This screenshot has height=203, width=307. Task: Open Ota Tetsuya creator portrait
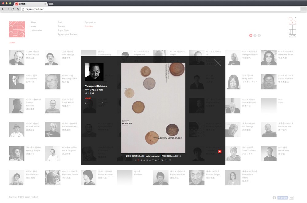[x=233, y=130]
